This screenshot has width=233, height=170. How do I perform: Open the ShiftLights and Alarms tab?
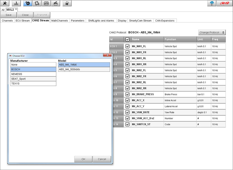tap(101, 21)
